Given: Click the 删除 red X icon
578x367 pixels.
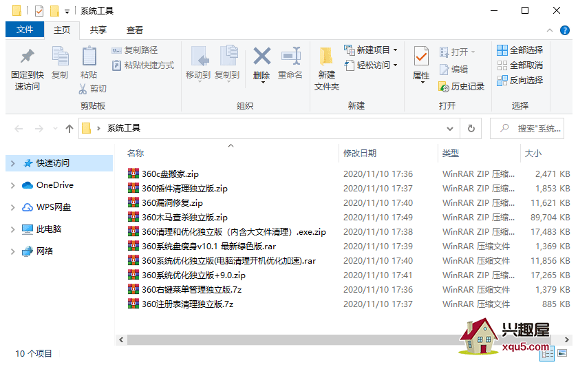Looking at the screenshot, I should tap(261, 56).
